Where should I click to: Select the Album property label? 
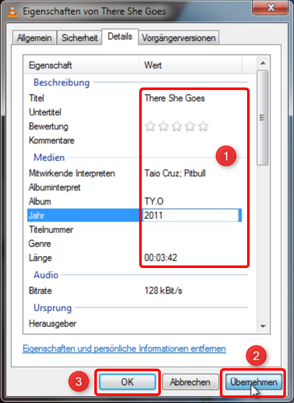point(40,201)
